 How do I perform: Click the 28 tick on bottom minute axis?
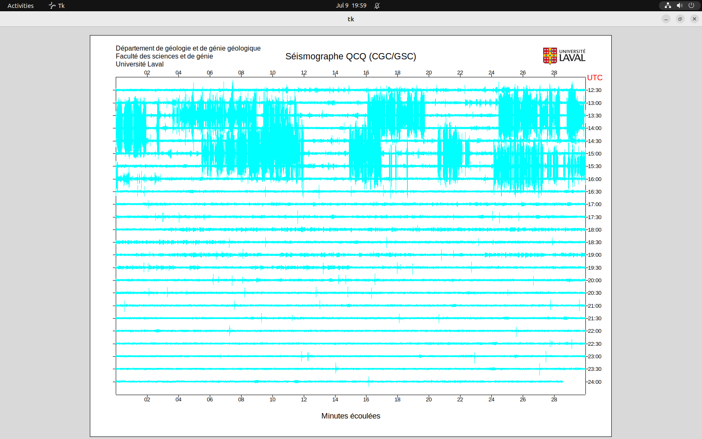(554, 399)
